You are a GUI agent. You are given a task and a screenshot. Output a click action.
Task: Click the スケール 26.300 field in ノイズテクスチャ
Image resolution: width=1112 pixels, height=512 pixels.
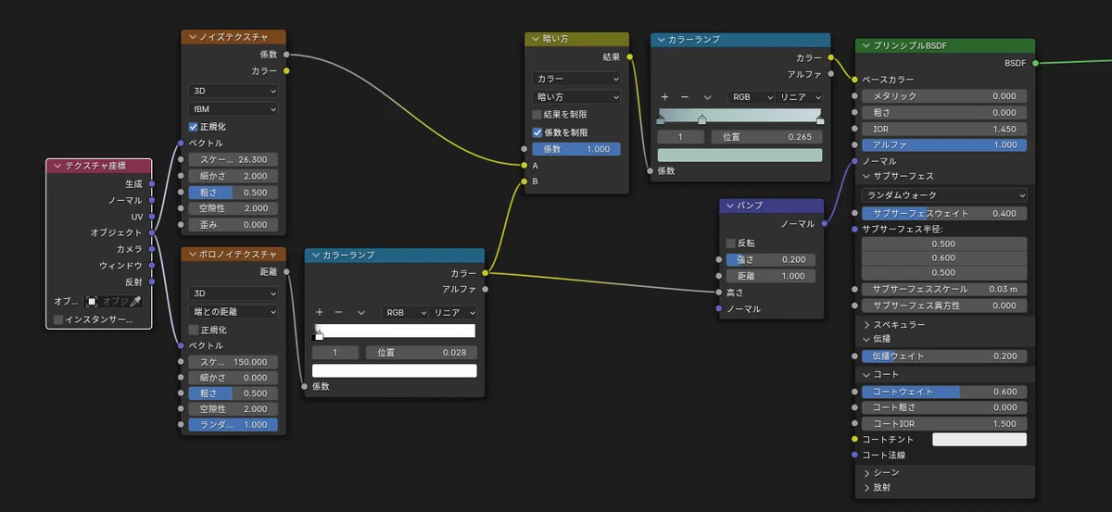tap(234, 159)
